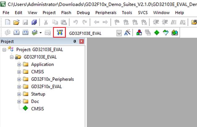Screen dimensions: 197x127
Task: Navigate forwards with right arrow icon
Action: click(105, 22)
